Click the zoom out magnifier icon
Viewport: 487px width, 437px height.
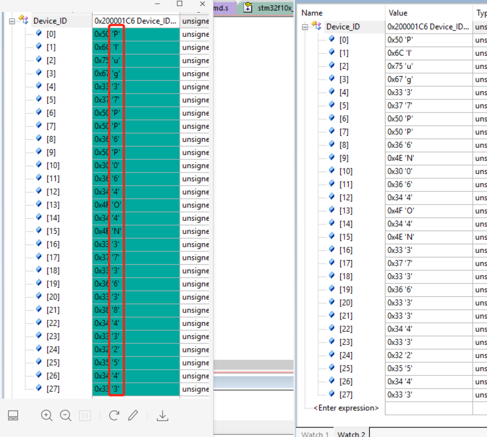[x=66, y=415]
